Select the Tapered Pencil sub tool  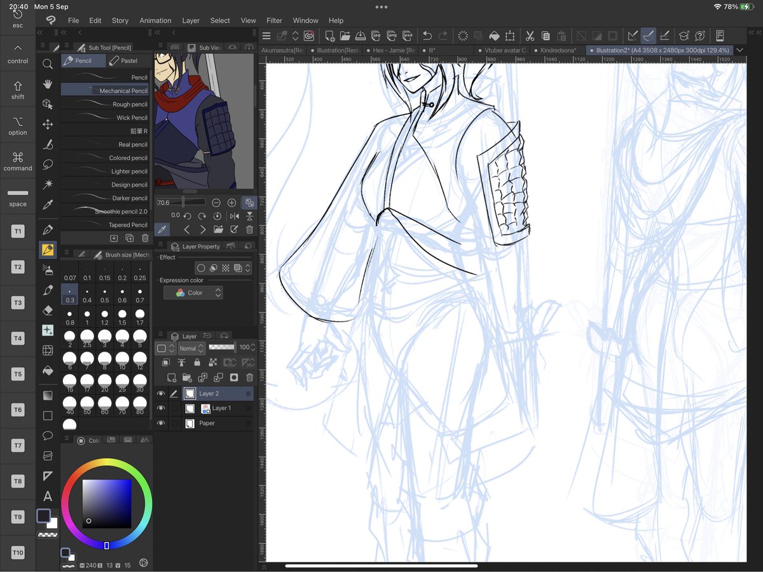pyautogui.click(x=105, y=224)
